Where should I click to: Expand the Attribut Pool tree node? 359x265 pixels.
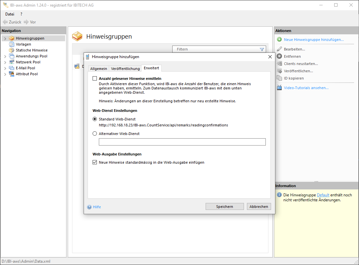point(5,74)
